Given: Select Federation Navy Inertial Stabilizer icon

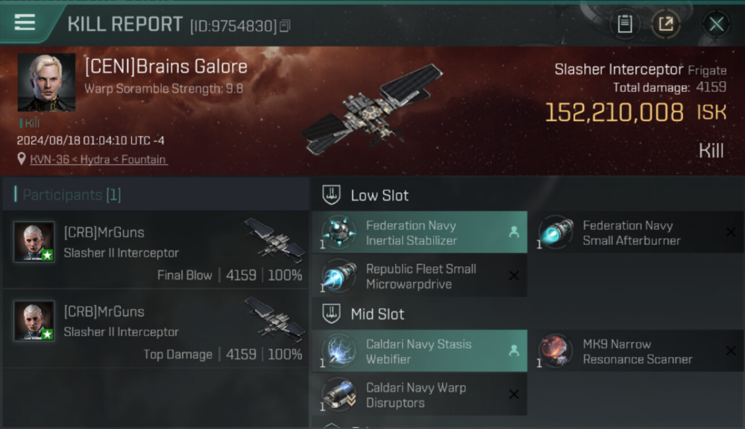Looking at the screenshot, I should [x=339, y=232].
